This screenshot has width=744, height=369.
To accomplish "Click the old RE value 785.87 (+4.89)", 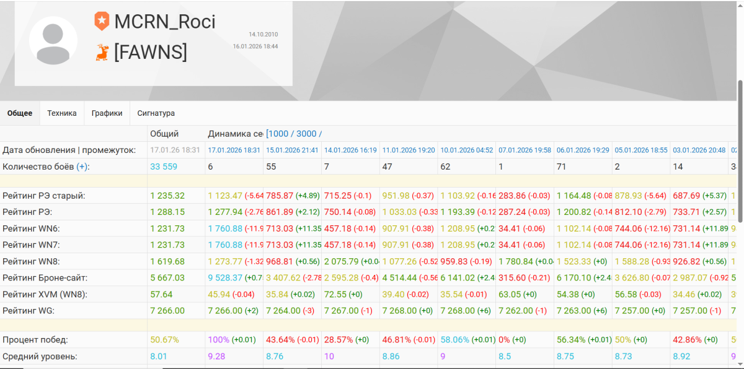I will point(293,196).
